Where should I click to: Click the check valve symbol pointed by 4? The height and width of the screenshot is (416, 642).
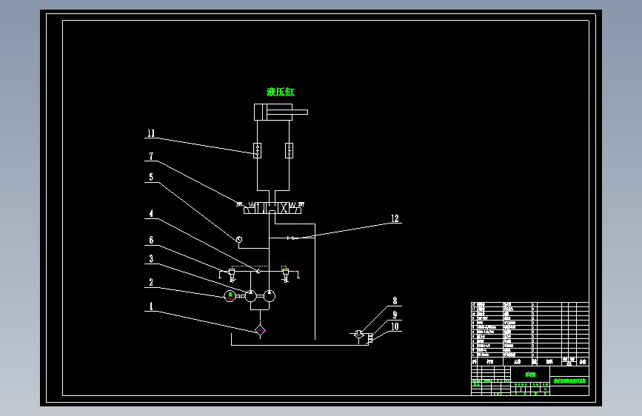[258, 272]
